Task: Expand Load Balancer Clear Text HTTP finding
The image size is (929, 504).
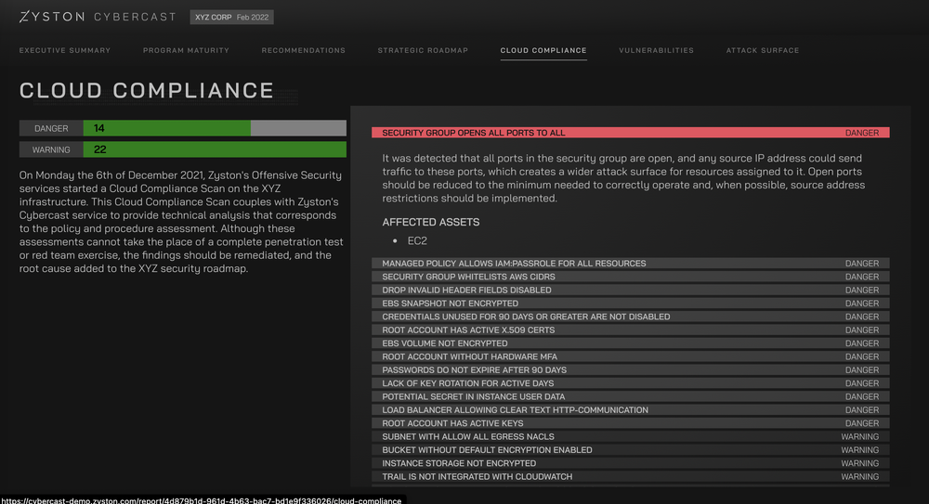Action: point(631,410)
